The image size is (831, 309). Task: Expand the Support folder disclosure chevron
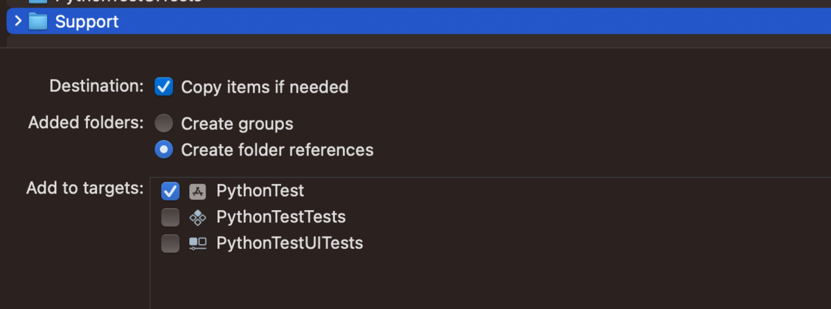tap(18, 21)
